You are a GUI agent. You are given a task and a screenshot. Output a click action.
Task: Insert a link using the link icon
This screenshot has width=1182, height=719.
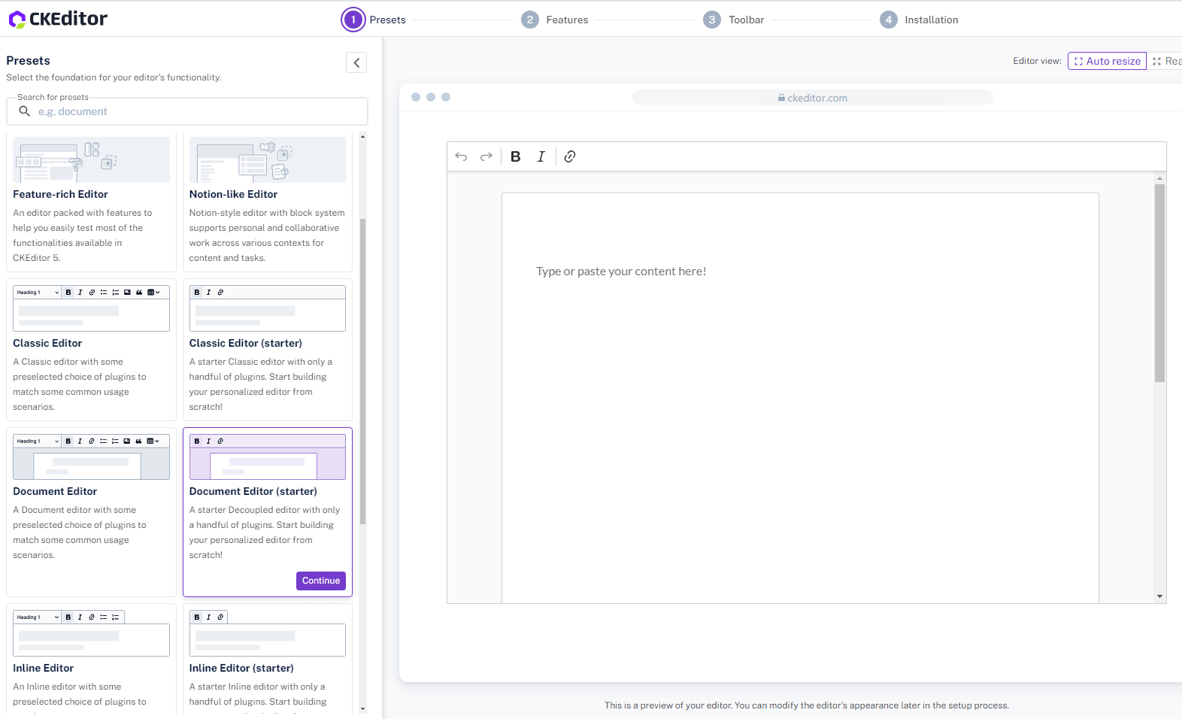(570, 156)
